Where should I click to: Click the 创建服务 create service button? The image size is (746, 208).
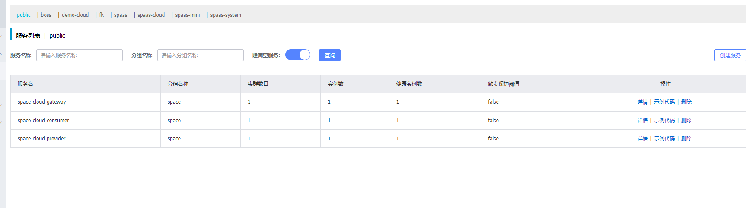[x=730, y=55]
